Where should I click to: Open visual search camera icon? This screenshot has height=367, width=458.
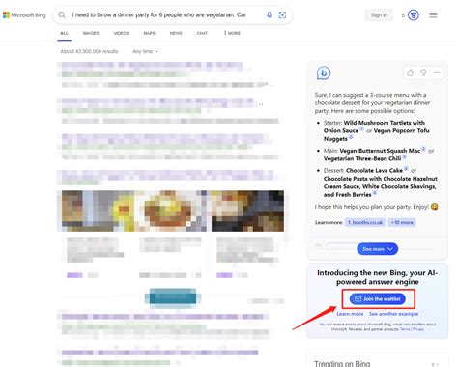point(282,15)
